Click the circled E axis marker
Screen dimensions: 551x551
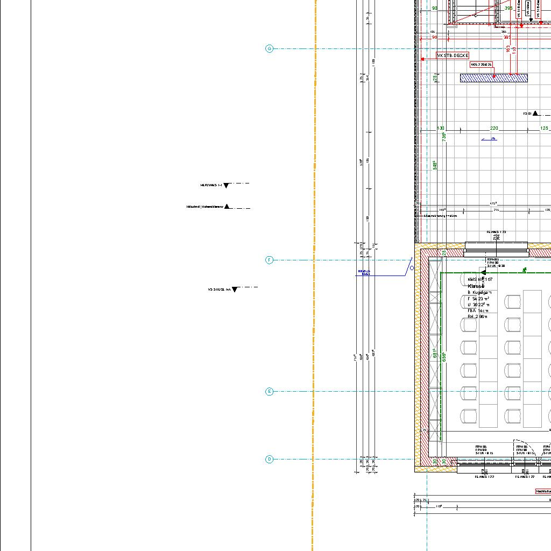coord(270,391)
